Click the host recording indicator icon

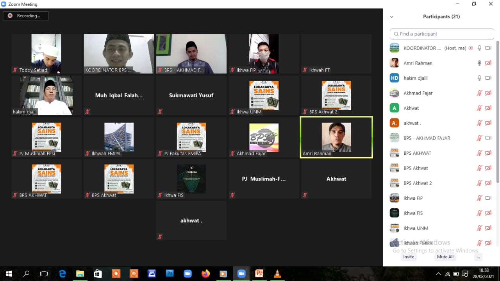[x=471, y=48]
